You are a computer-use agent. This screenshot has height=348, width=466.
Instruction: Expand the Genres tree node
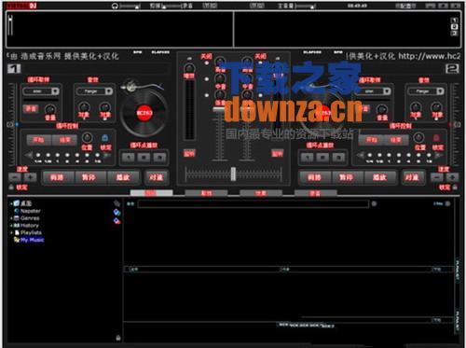point(12,218)
